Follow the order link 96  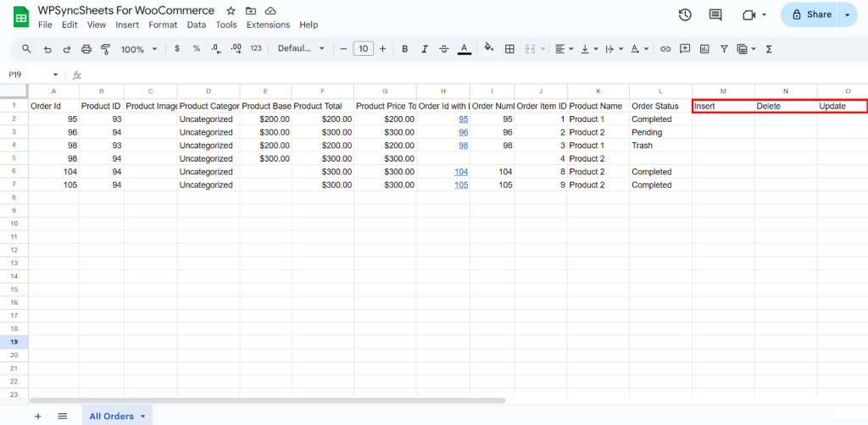click(464, 133)
